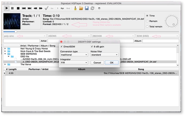This screenshot has height=116, width=185.
Task: Click the Performer / Artist column header
Action: point(38,69)
